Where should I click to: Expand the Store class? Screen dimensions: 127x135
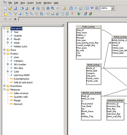(4, 50)
